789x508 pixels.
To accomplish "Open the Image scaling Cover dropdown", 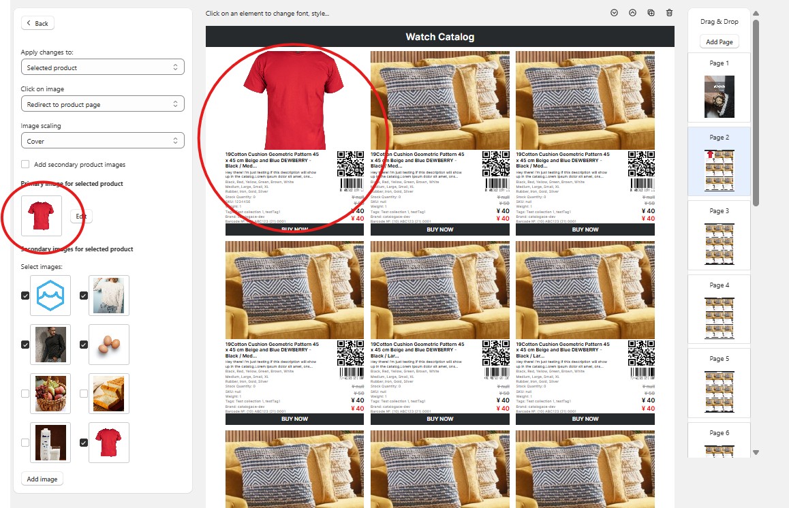I will pos(103,141).
